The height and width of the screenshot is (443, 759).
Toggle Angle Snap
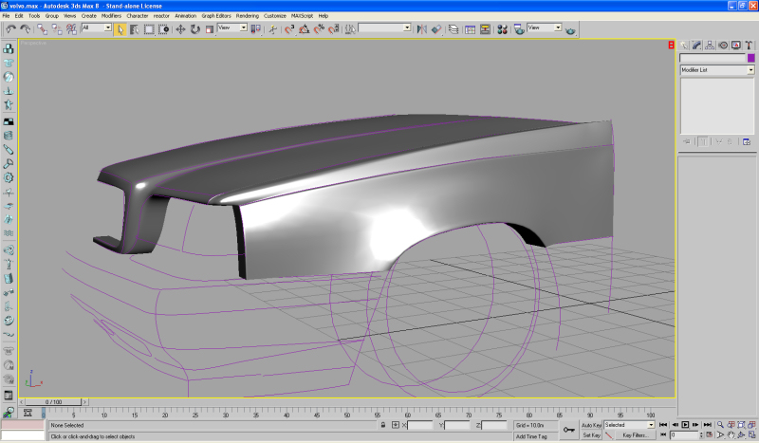click(x=304, y=29)
